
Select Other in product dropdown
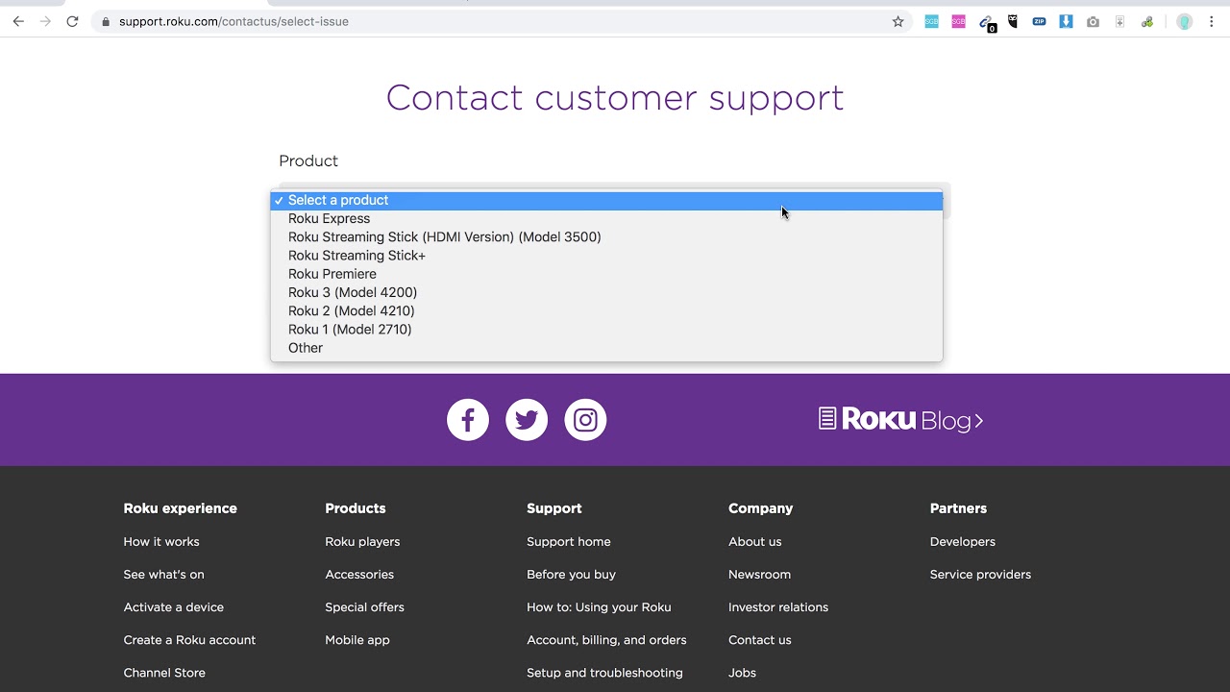point(606,348)
